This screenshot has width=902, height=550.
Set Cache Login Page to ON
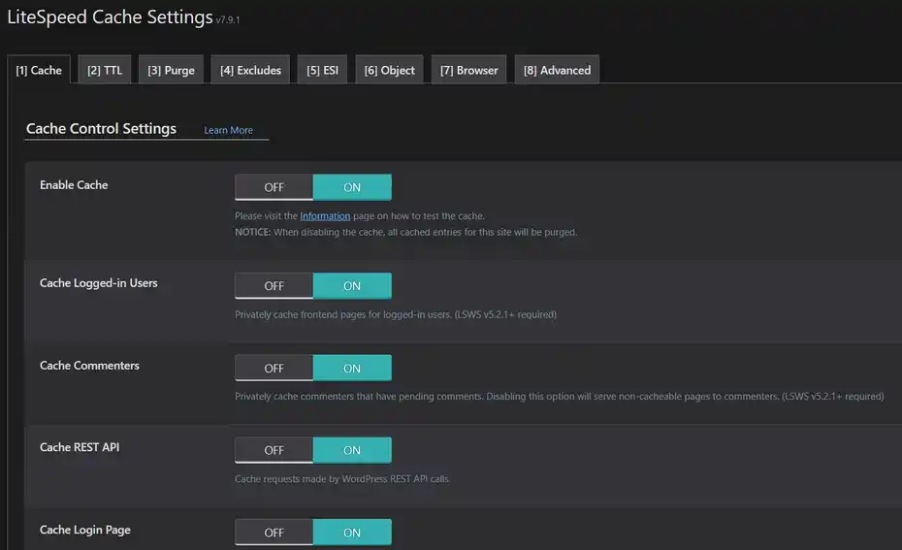(x=352, y=533)
